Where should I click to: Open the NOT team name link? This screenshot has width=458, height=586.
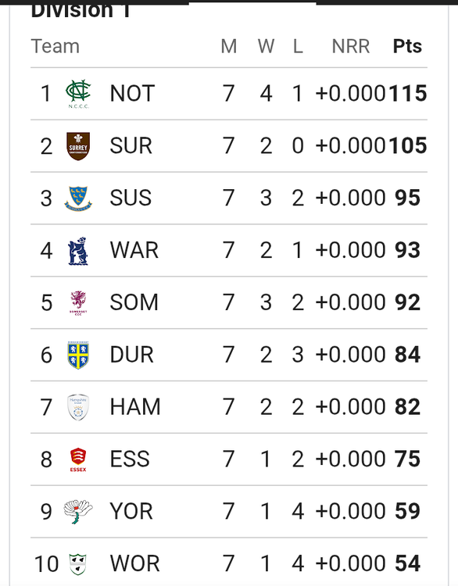(x=132, y=94)
